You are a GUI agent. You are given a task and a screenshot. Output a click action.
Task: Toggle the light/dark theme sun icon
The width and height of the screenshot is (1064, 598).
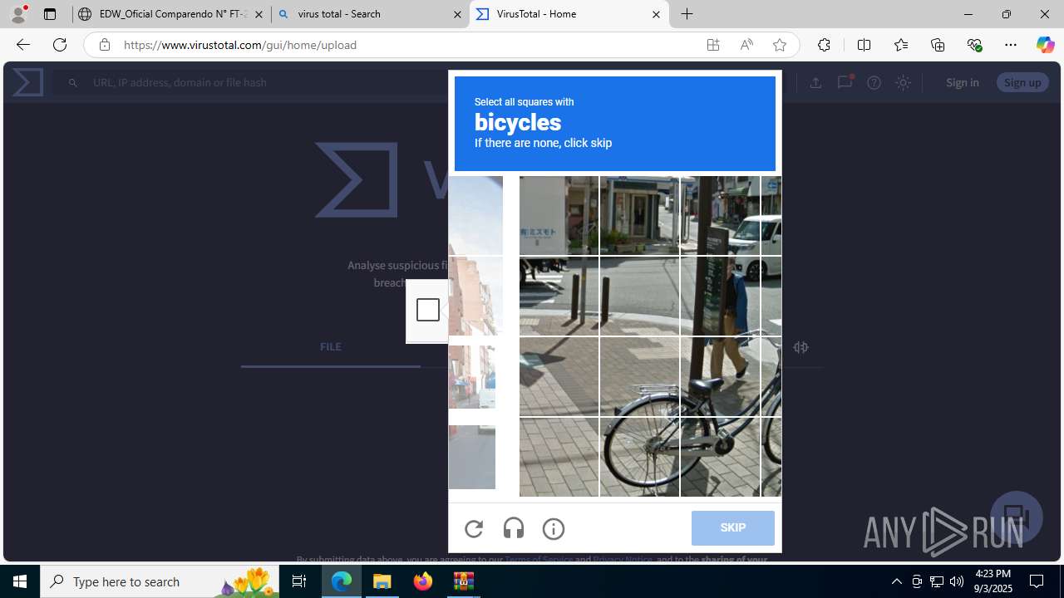pos(903,82)
